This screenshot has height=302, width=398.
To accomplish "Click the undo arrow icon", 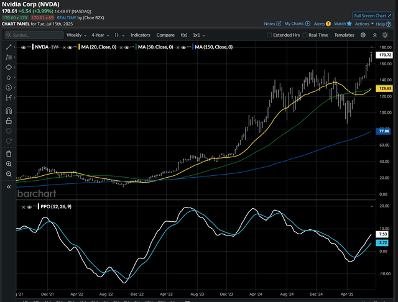I will click(x=9, y=131).
